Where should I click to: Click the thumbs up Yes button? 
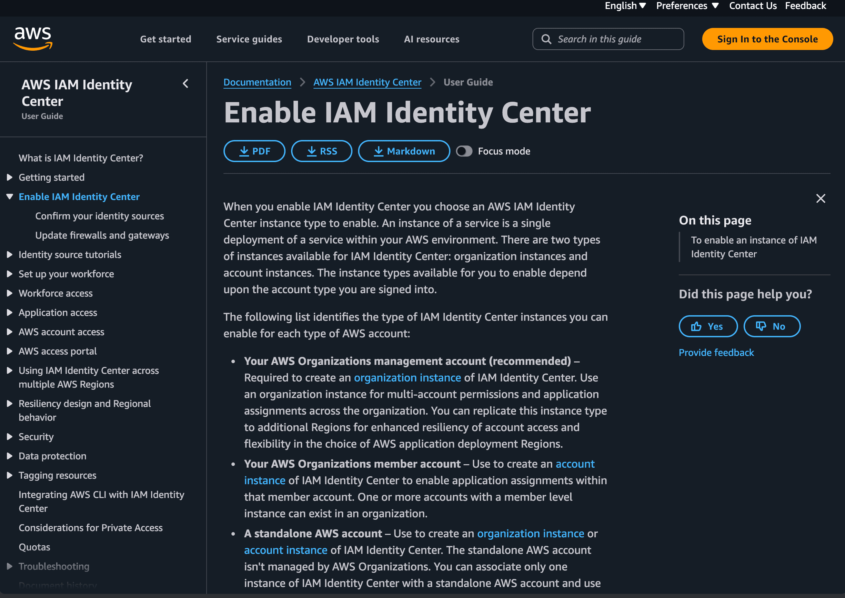coord(708,326)
